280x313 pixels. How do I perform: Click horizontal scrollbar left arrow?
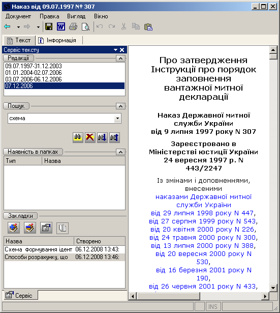coord(133,296)
